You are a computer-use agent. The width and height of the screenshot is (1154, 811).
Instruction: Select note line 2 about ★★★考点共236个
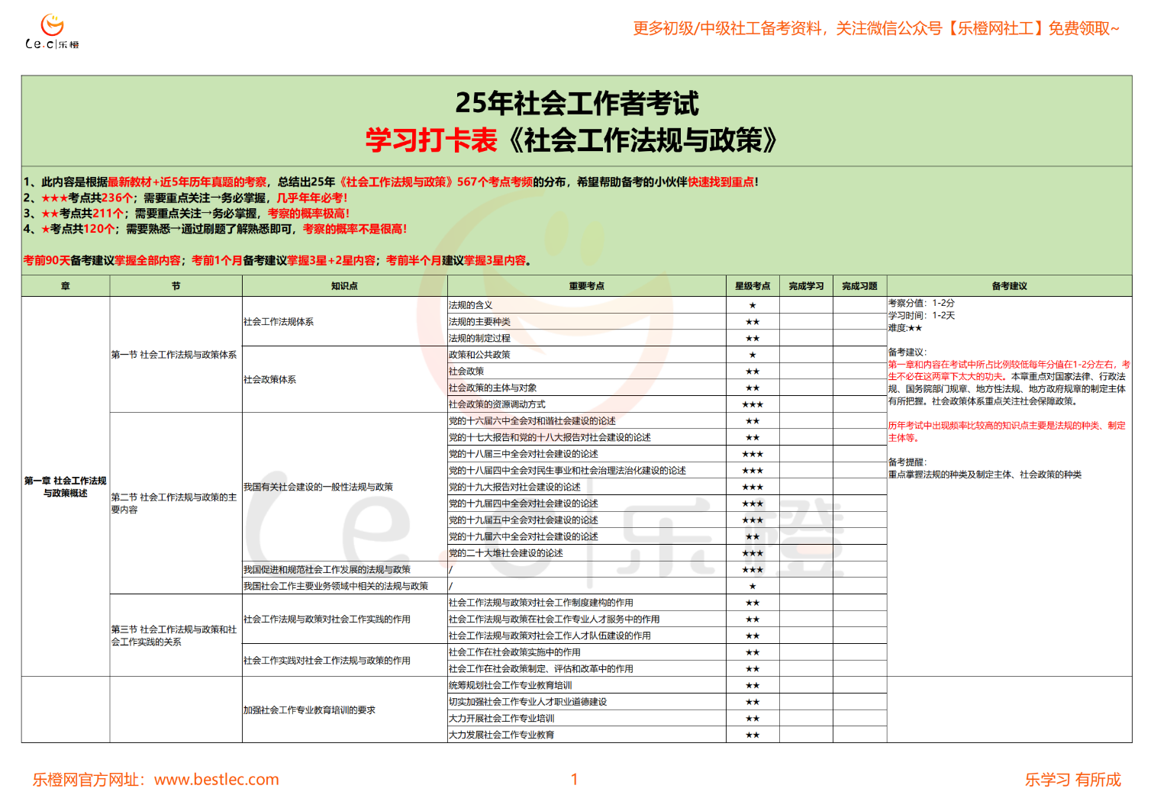[185, 198]
